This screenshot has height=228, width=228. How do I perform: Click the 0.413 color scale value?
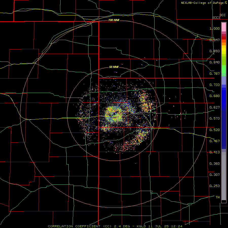click(x=215, y=152)
